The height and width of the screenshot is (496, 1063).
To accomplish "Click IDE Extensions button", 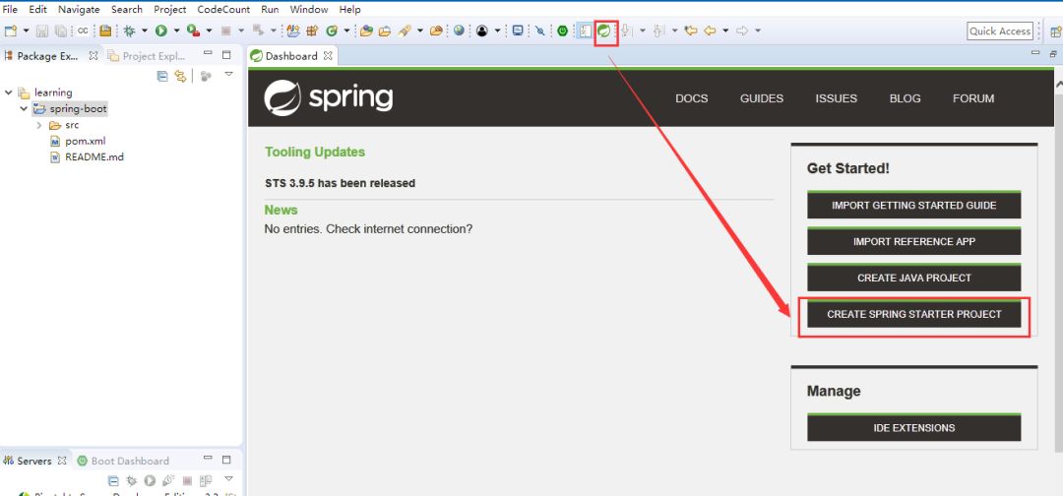I will point(913,427).
